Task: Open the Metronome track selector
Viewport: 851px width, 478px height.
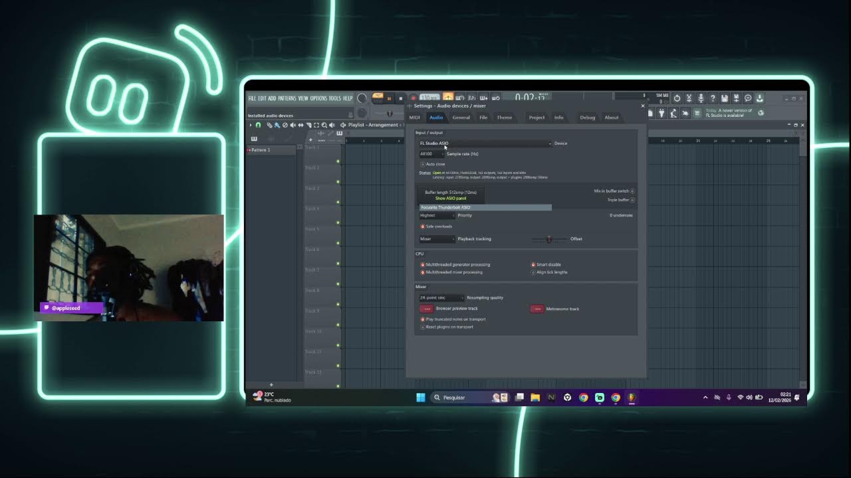Action: coord(537,309)
